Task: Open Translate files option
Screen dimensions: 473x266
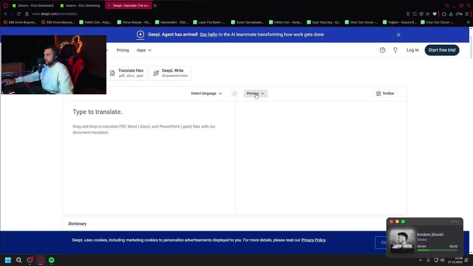Action: 127,73
